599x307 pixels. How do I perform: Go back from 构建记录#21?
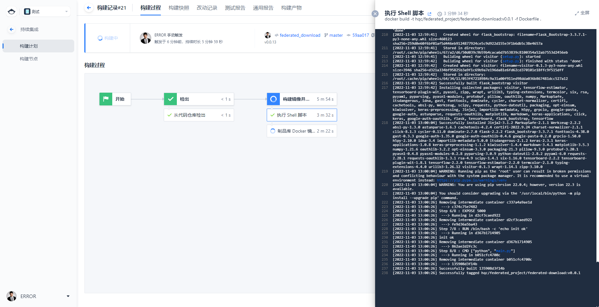[89, 8]
